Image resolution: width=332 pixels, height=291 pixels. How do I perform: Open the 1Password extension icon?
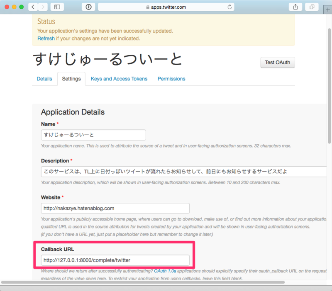[x=88, y=7]
